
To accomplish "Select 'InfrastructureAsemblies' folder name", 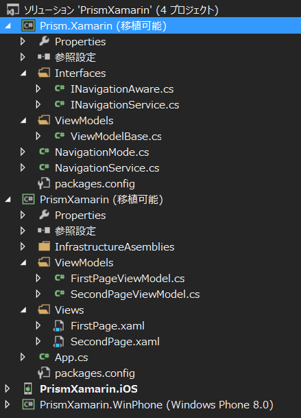I will click(115, 247).
